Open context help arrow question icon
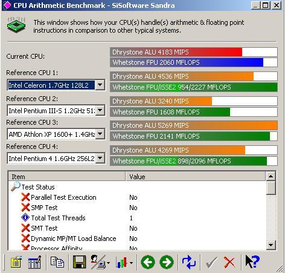Image resolution: width=285 pixels, height=273 pixels. click(252, 261)
